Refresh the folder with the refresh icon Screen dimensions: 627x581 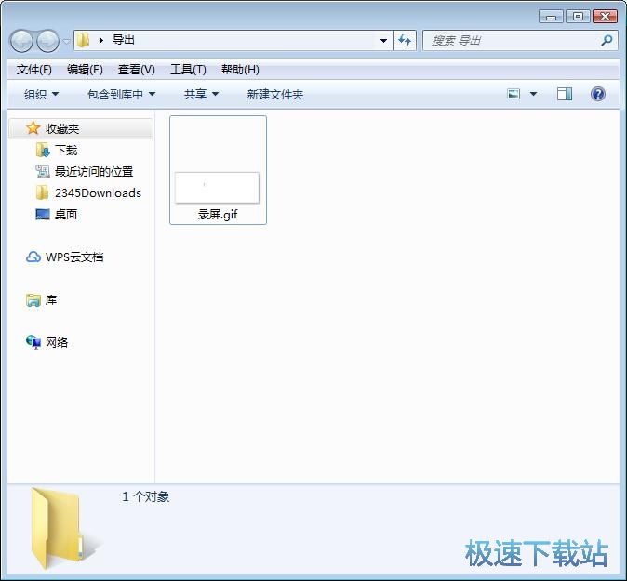[x=405, y=40]
